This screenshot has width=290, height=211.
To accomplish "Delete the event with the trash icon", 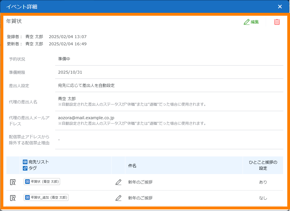I will 277,22.
